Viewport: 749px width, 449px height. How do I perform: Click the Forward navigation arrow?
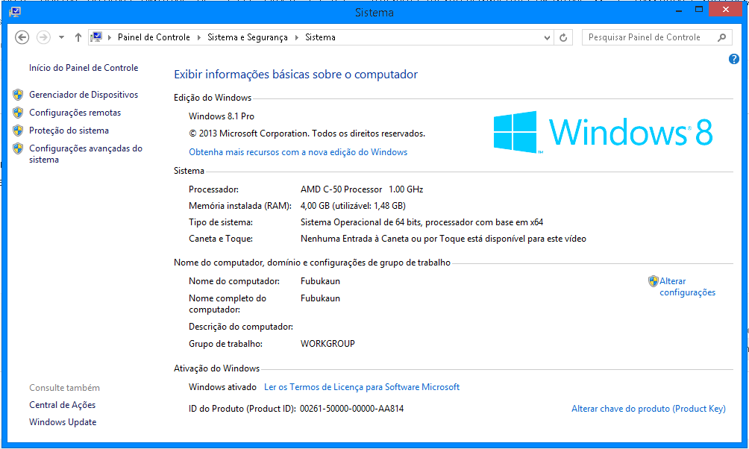coord(43,37)
